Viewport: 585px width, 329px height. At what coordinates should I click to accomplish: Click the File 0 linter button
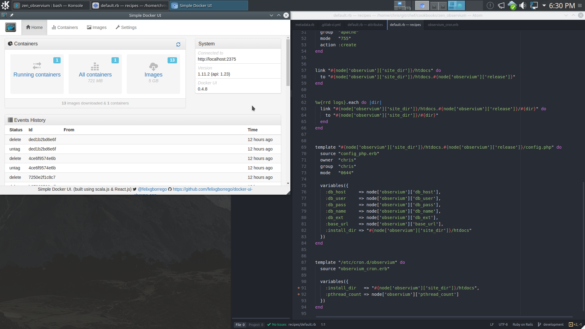240,325
